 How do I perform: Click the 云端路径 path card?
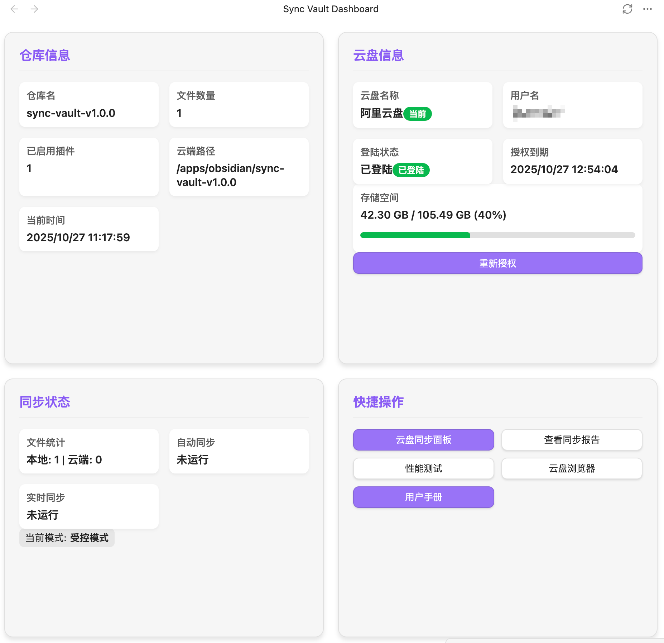[x=239, y=167]
